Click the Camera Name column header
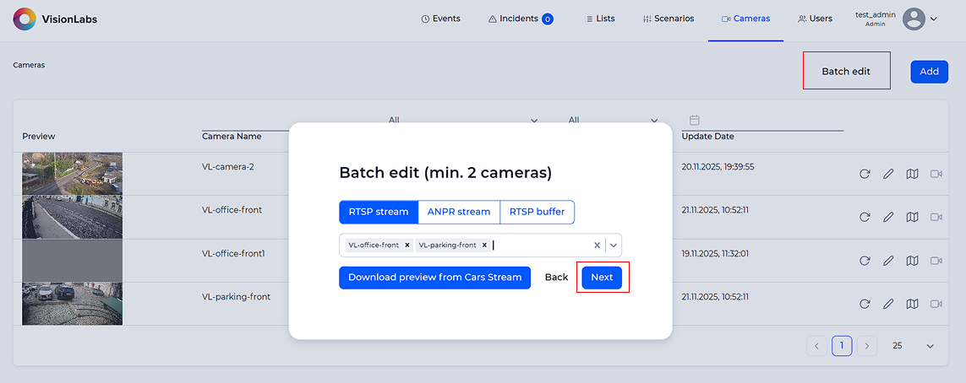The image size is (966, 383). click(x=232, y=137)
